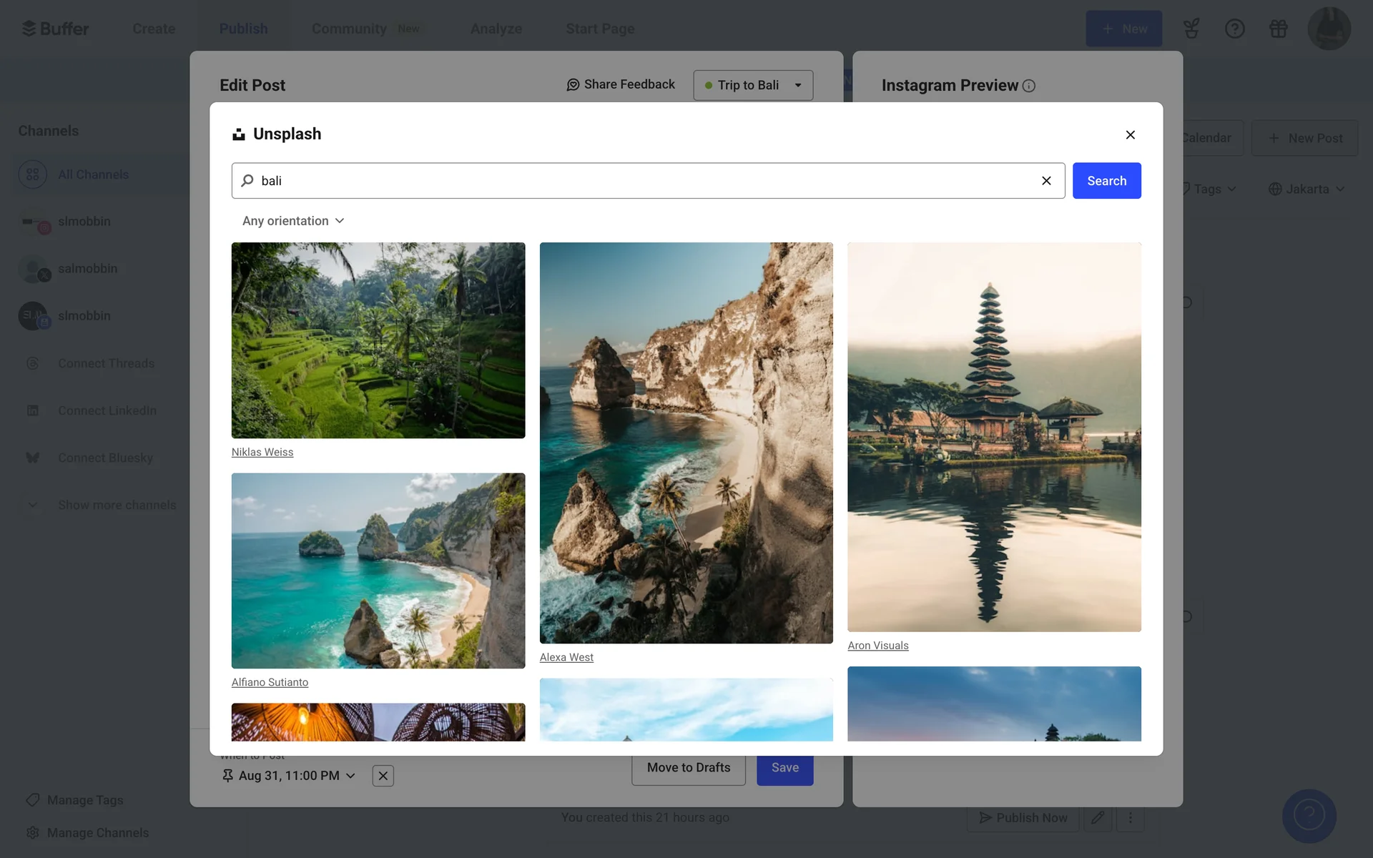
Task: Remove the scheduled time with X button
Action: click(x=383, y=776)
